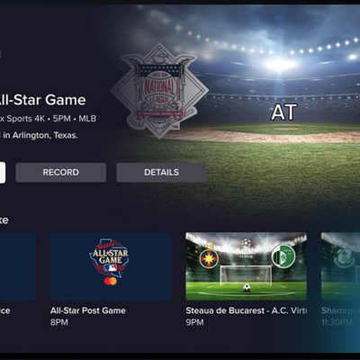Screen dimensions: 360x360
Task: Click the 8PM time under All-Star Post Game
Action: pos(59,322)
